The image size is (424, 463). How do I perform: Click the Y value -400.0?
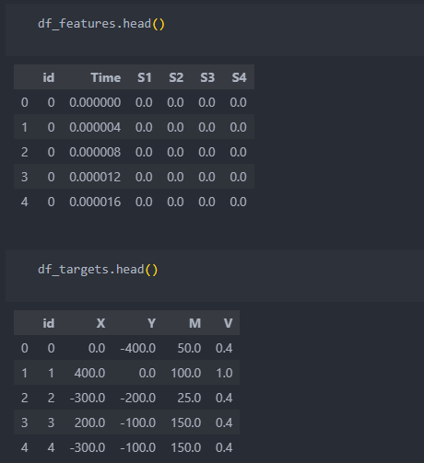(x=138, y=348)
